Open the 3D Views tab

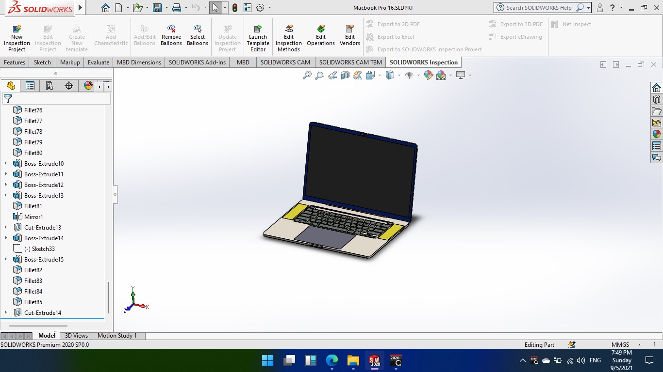(76, 335)
